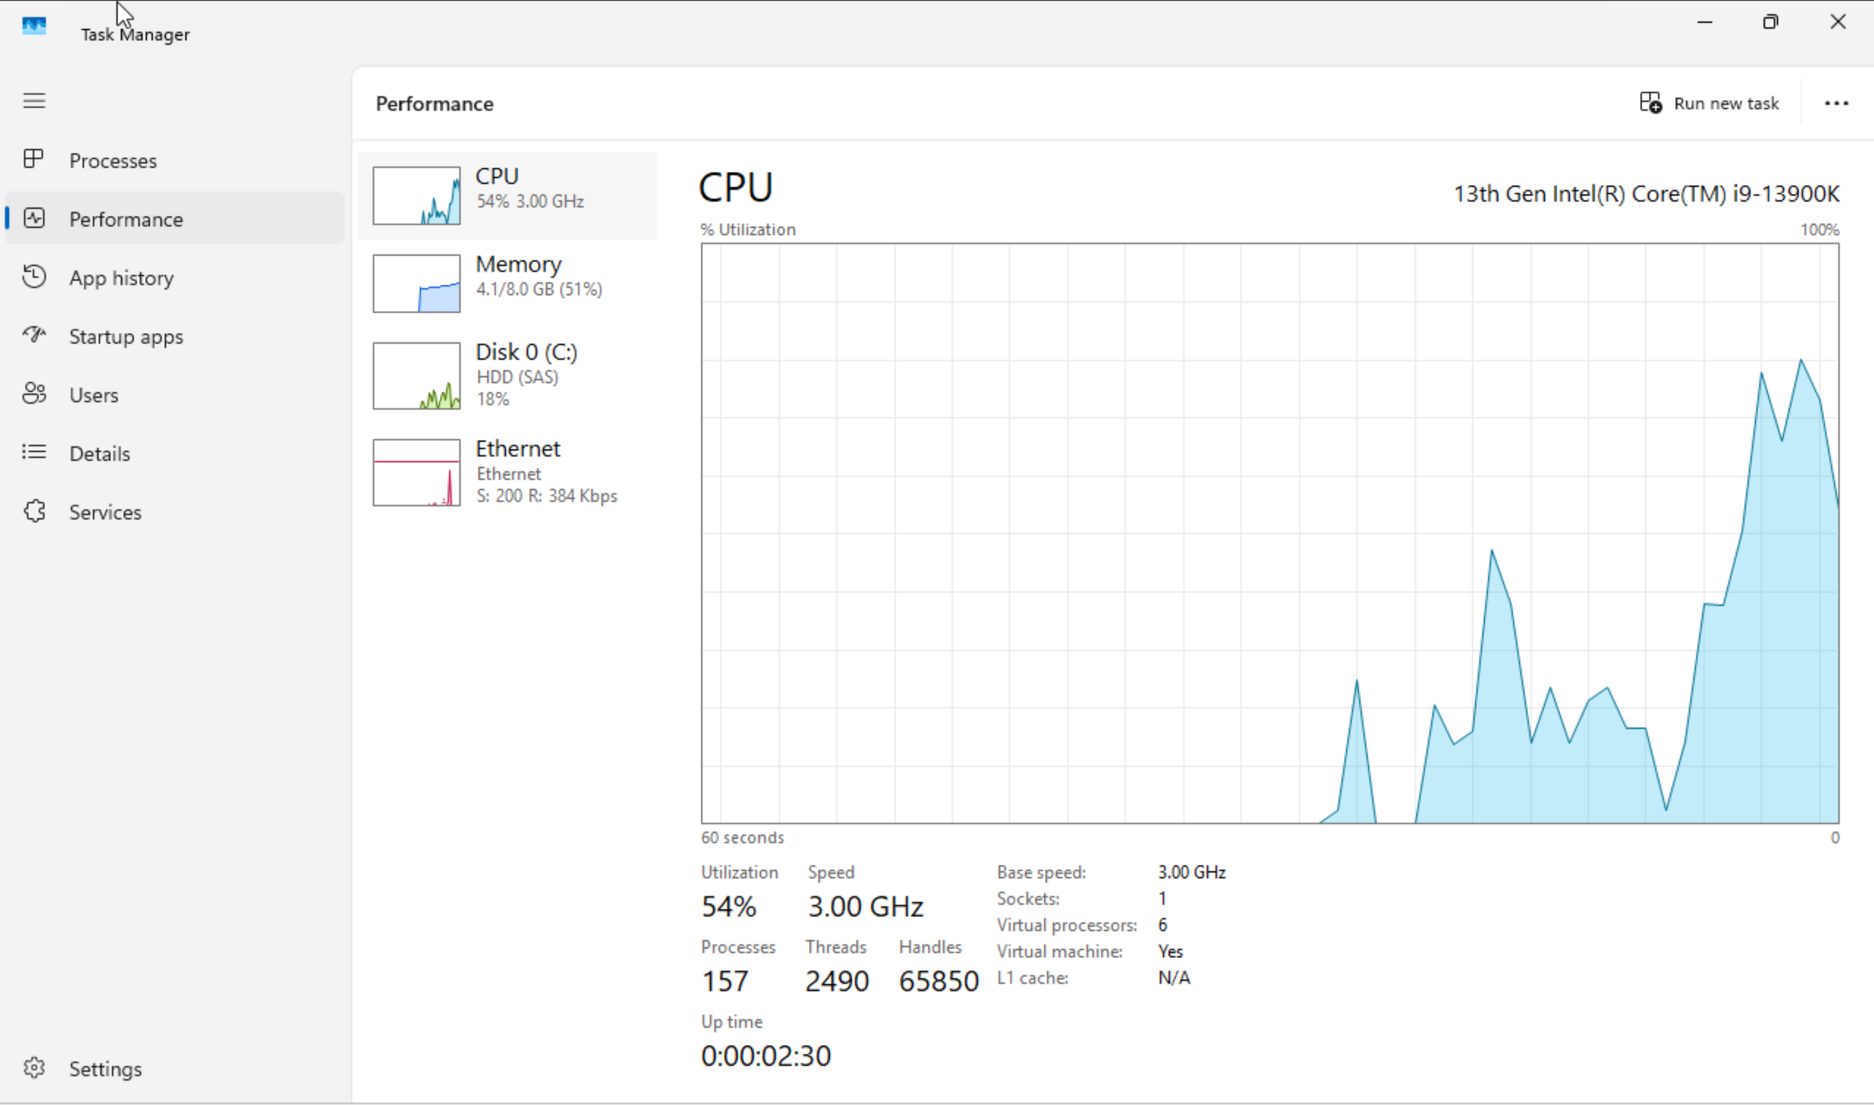Minimize the Task Manager window

click(1705, 22)
